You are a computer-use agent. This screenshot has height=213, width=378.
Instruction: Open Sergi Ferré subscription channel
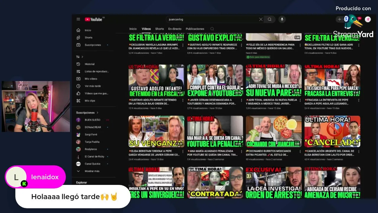[91, 135]
